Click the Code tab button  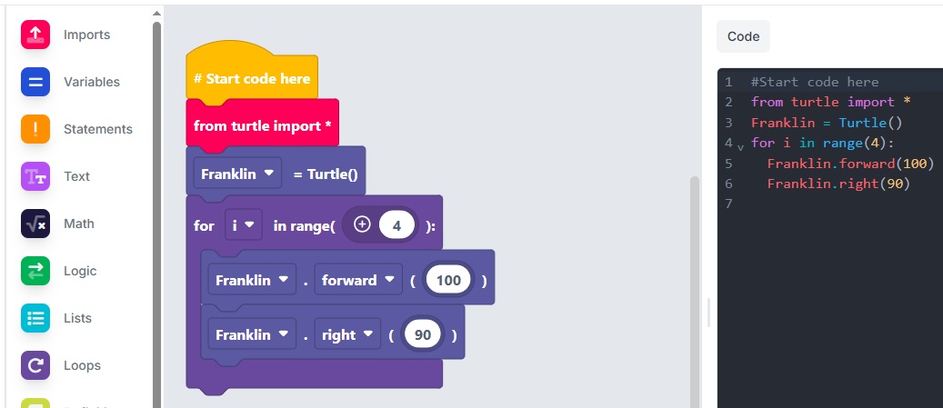click(x=743, y=36)
